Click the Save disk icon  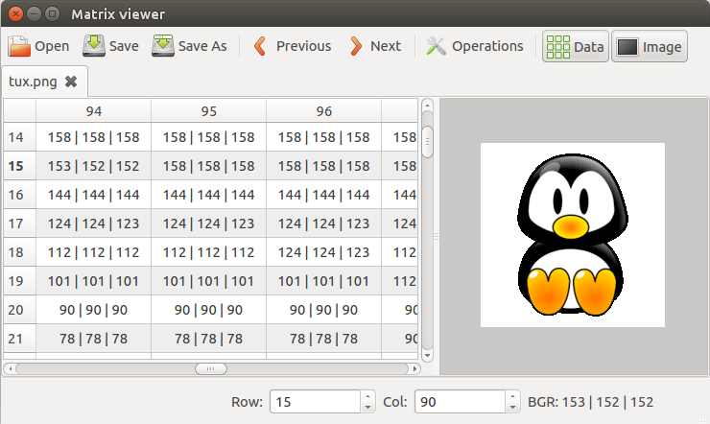point(94,46)
